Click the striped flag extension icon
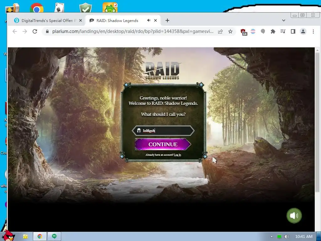 coord(253,31)
